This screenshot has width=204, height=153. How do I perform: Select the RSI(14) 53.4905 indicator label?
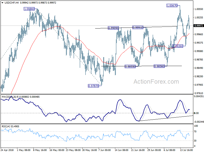(x=10, y=126)
